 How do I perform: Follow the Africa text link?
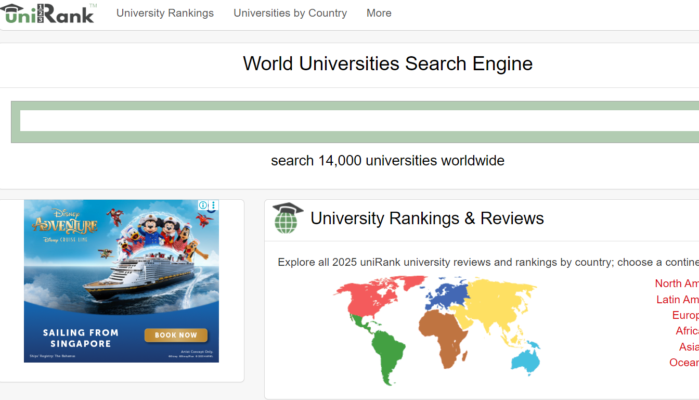pos(687,331)
